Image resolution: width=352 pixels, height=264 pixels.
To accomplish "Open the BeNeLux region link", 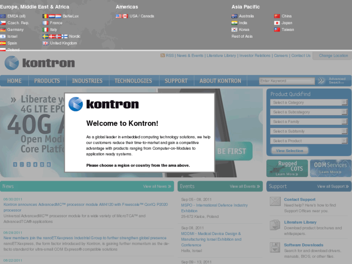I will [71, 16].
